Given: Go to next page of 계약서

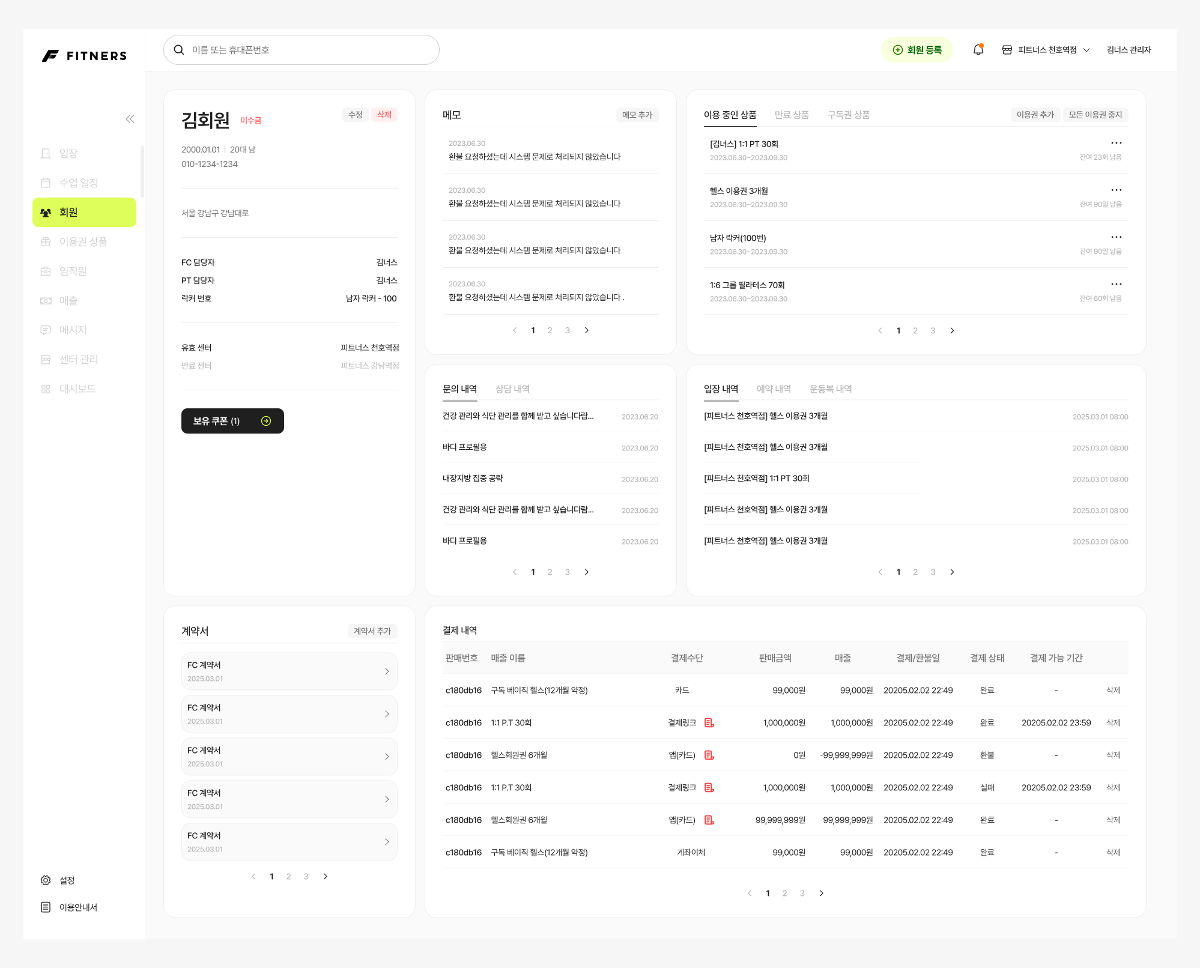Looking at the screenshot, I should click(326, 876).
